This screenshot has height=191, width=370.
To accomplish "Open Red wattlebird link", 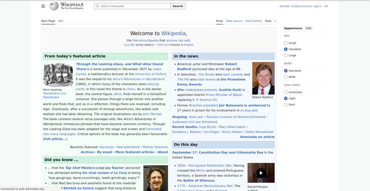I will (128, 147).
